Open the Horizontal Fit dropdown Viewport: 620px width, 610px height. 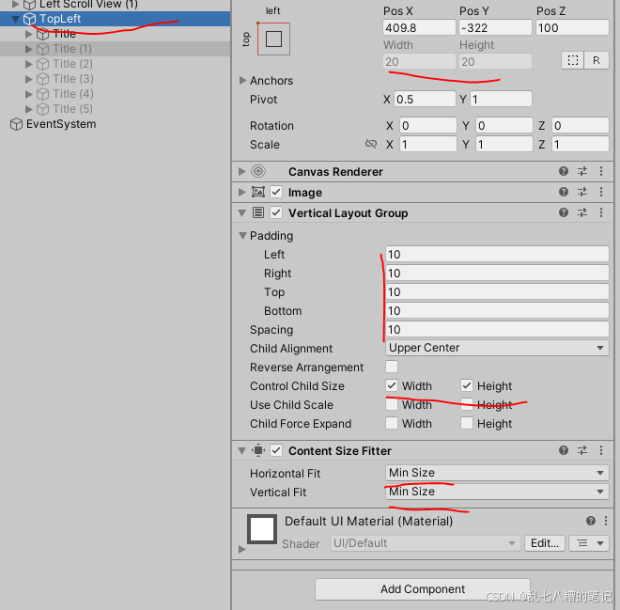(497, 473)
